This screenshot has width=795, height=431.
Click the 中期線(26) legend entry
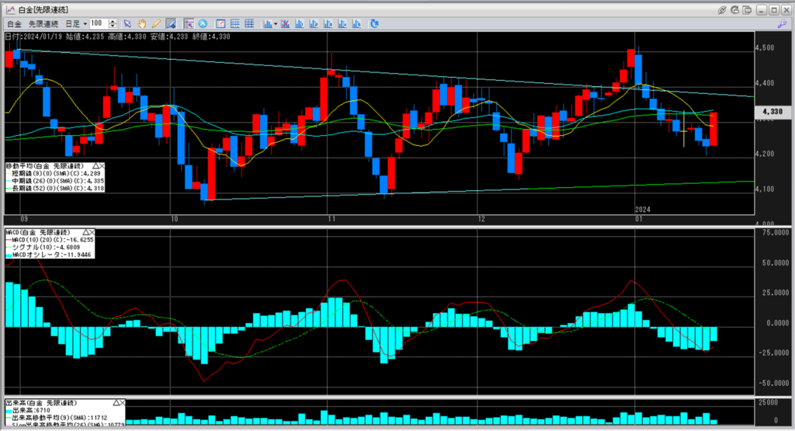tap(57, 180)
